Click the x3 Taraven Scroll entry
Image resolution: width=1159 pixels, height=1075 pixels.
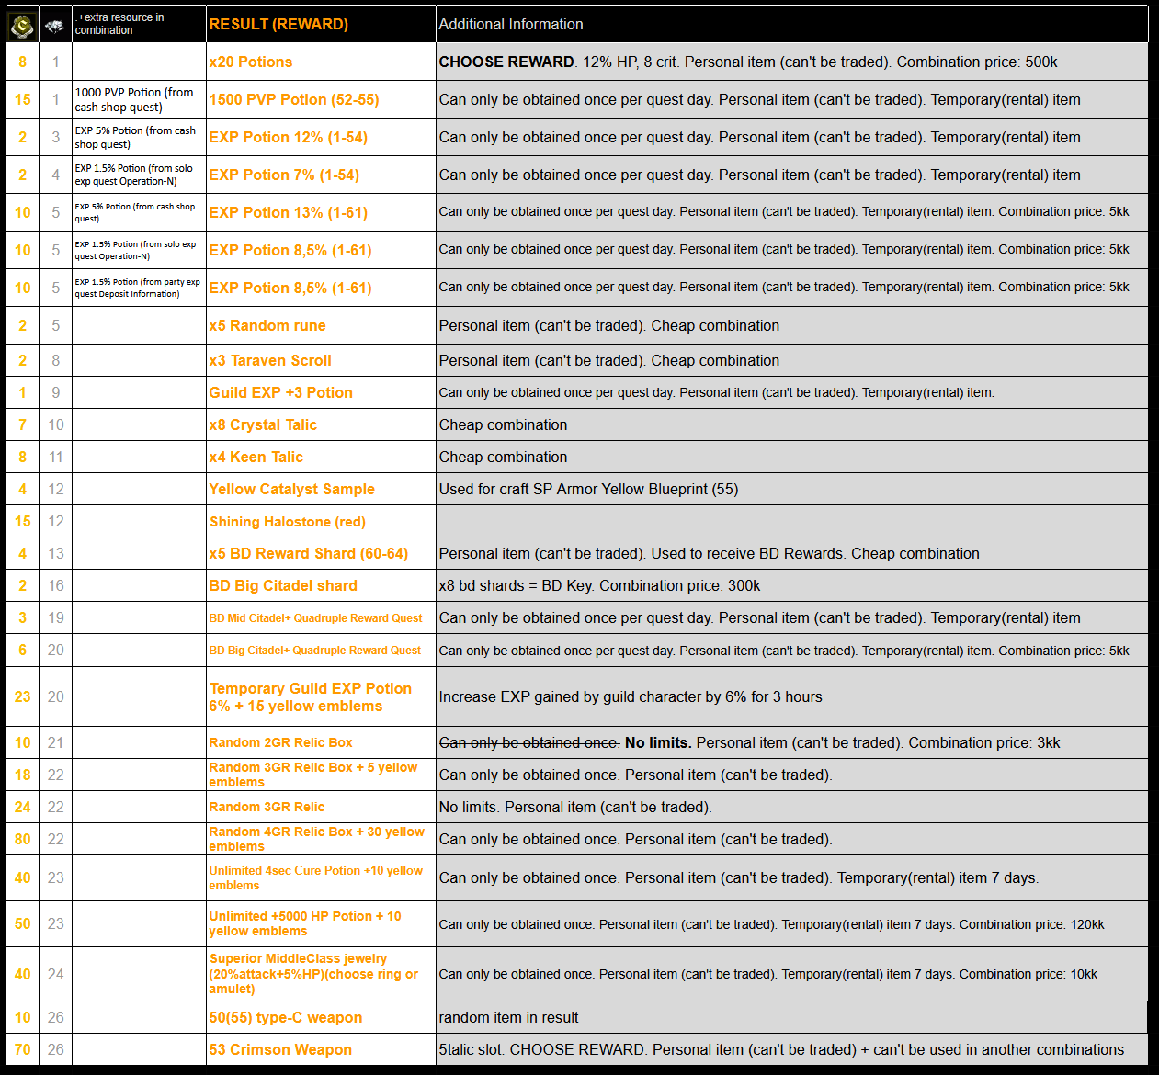(x=270, y=360)
